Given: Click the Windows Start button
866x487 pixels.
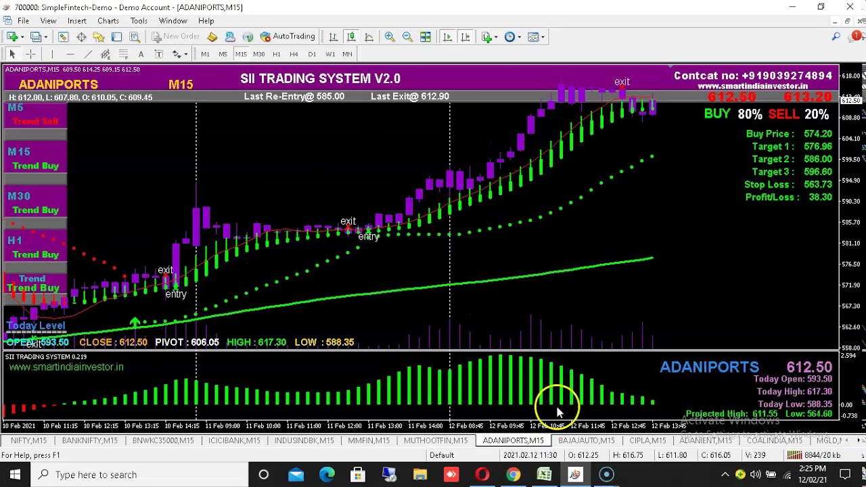Looking at the screenshot, I should click(x=15, y=475).
